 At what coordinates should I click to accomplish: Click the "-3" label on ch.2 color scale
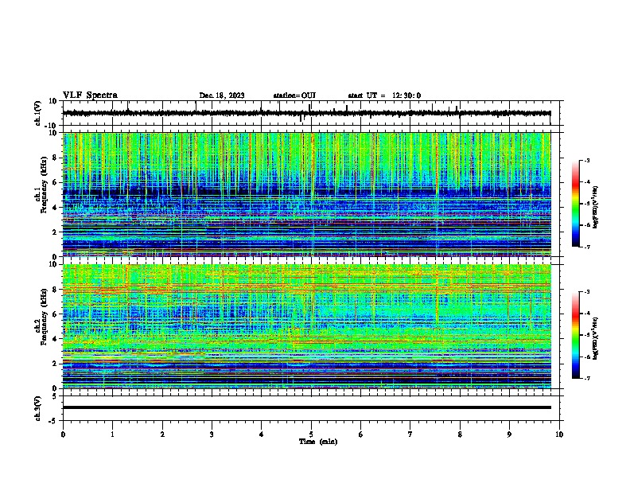click(x=586, y=292)
